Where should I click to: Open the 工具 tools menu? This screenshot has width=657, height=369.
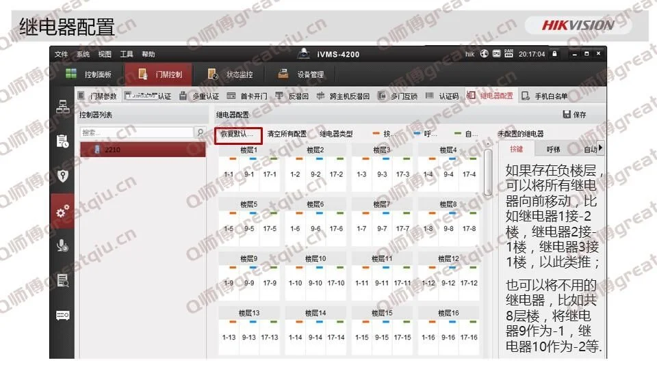click(127, 54)
